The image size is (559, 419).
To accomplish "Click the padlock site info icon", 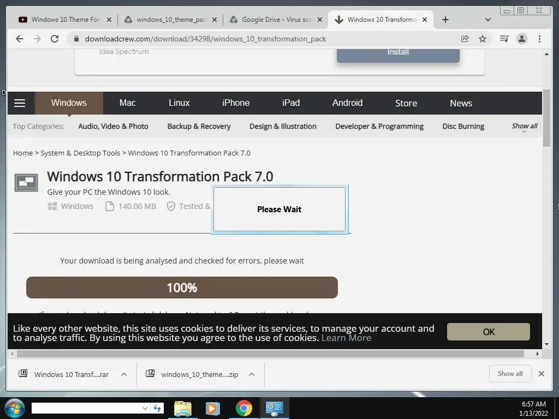I will pos(76,39).
